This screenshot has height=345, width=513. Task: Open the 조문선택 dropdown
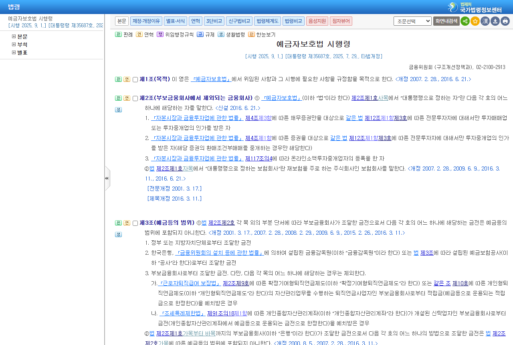pos(412,21)
